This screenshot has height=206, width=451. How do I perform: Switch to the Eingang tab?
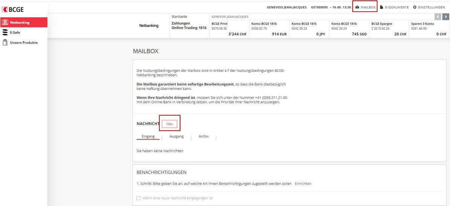pos(148,136)
